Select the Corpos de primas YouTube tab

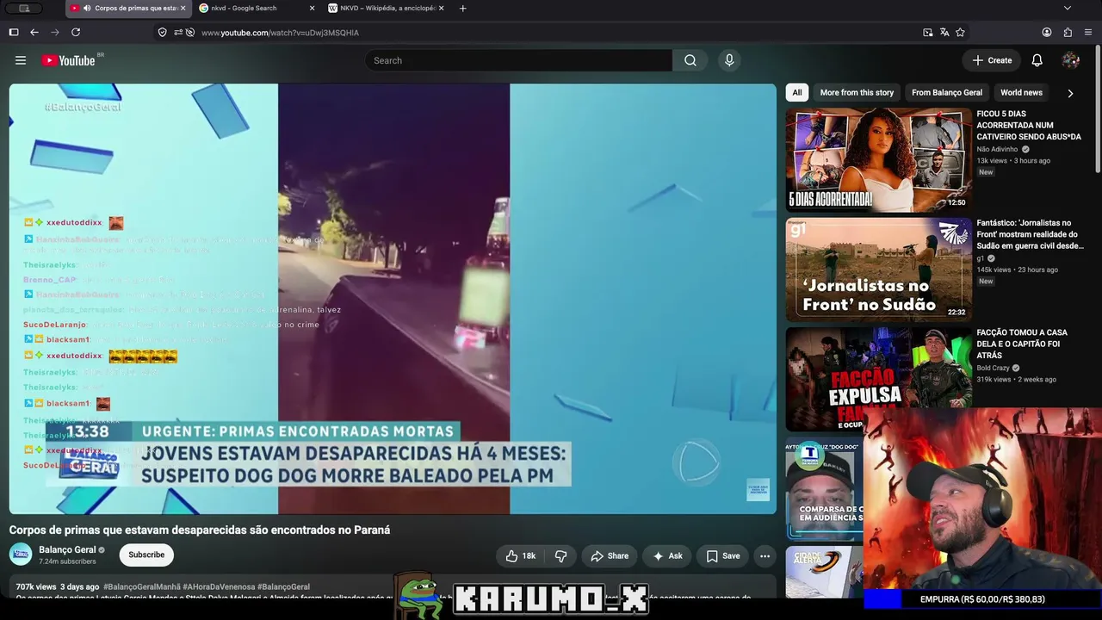tap(128, 8)
